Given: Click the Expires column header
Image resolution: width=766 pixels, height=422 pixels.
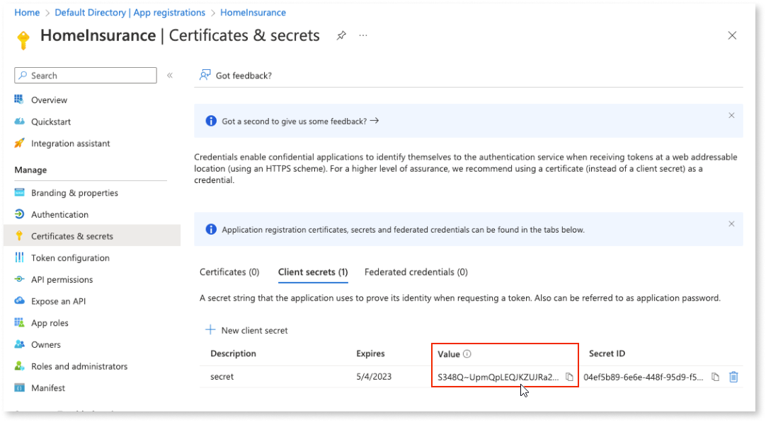Looking at the screenshot, I should pyautogui.click(x=370, y=353).
